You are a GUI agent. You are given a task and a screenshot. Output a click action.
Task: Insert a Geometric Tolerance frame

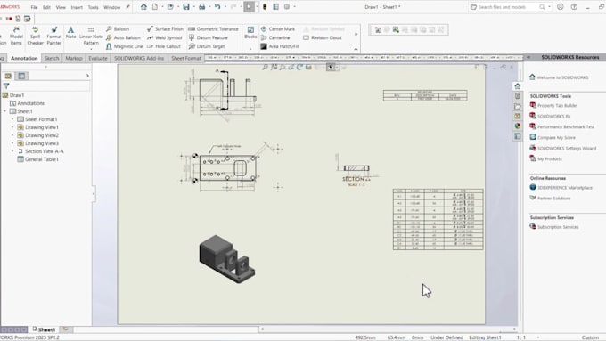pos(213,29)
